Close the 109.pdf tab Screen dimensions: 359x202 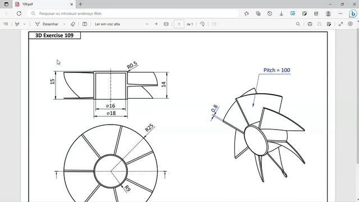[x=71, y=4]
